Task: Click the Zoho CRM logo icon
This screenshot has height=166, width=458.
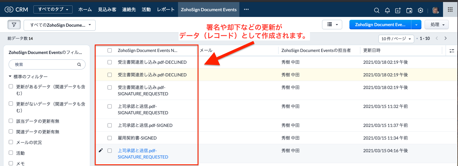Action: click(9, 9)
